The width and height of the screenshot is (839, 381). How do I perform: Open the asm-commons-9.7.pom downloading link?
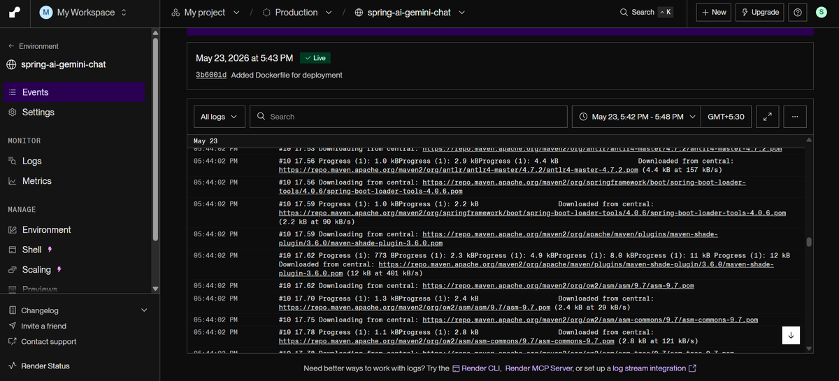click(590, 319)
